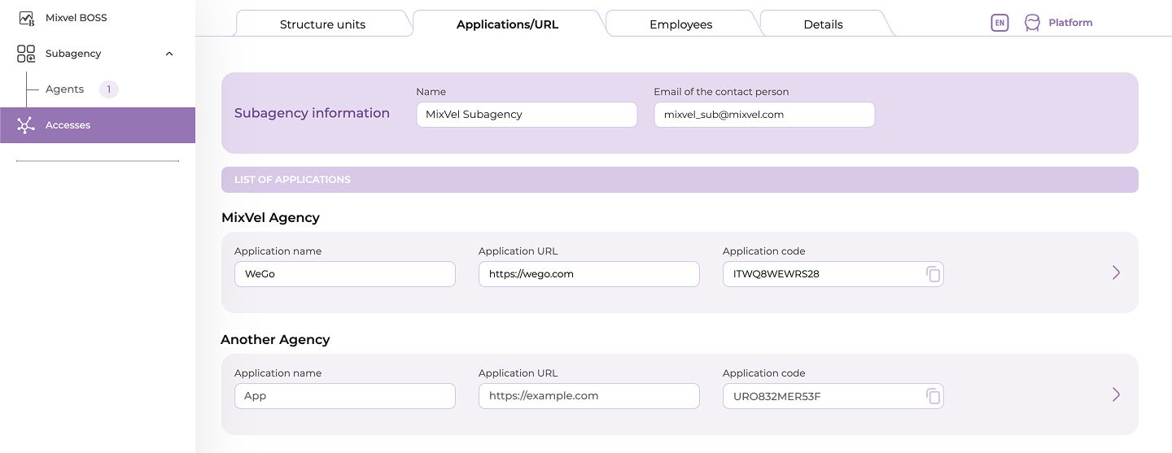Select the Applications/URL tab
Image resolution: width=1172 pixels, height=453 pixels.
pyautogui.click(x=507, y=24)
